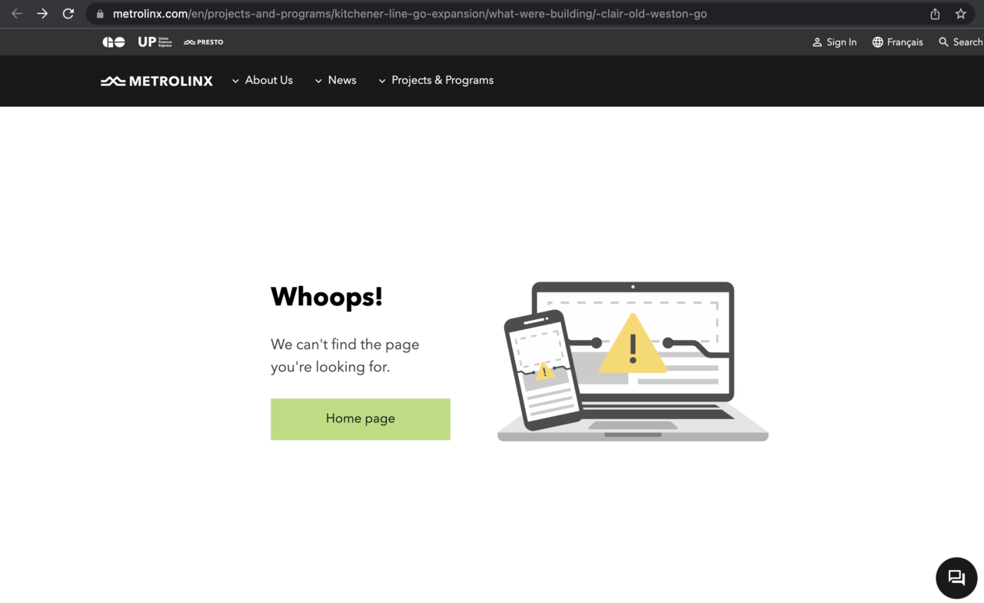The image size is (984, 603).
Task: Click the magnifying glass Search icon
Action: [943, 42]
